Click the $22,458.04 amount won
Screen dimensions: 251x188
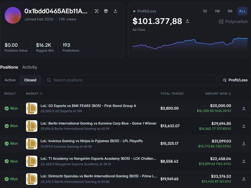point(221,159)
